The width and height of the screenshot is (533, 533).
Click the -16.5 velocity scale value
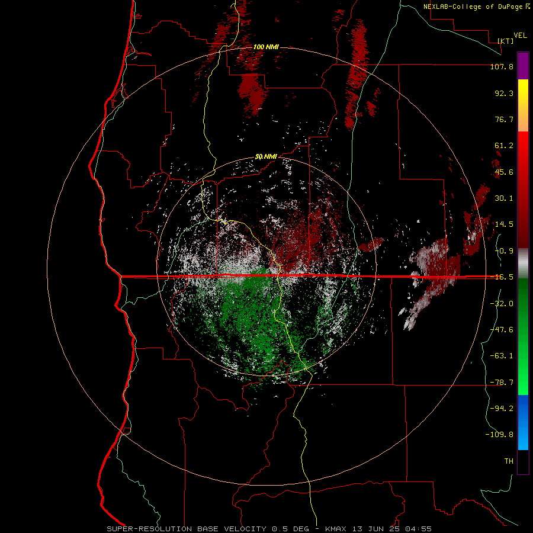(x=502, y=277)
